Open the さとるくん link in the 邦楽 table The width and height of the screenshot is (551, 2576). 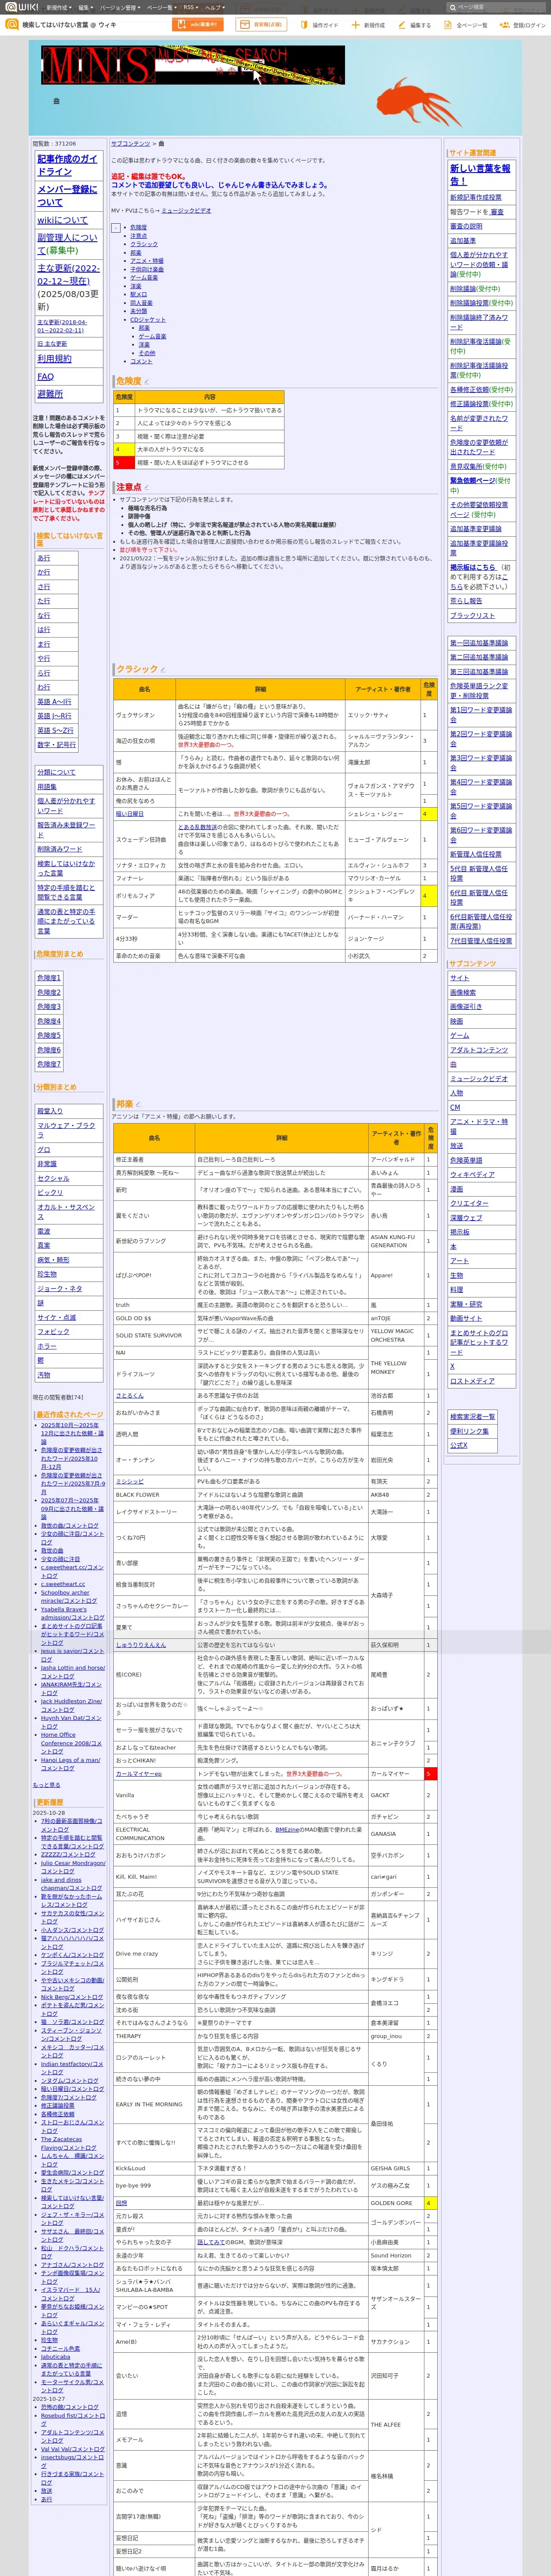click(129, 1395)
